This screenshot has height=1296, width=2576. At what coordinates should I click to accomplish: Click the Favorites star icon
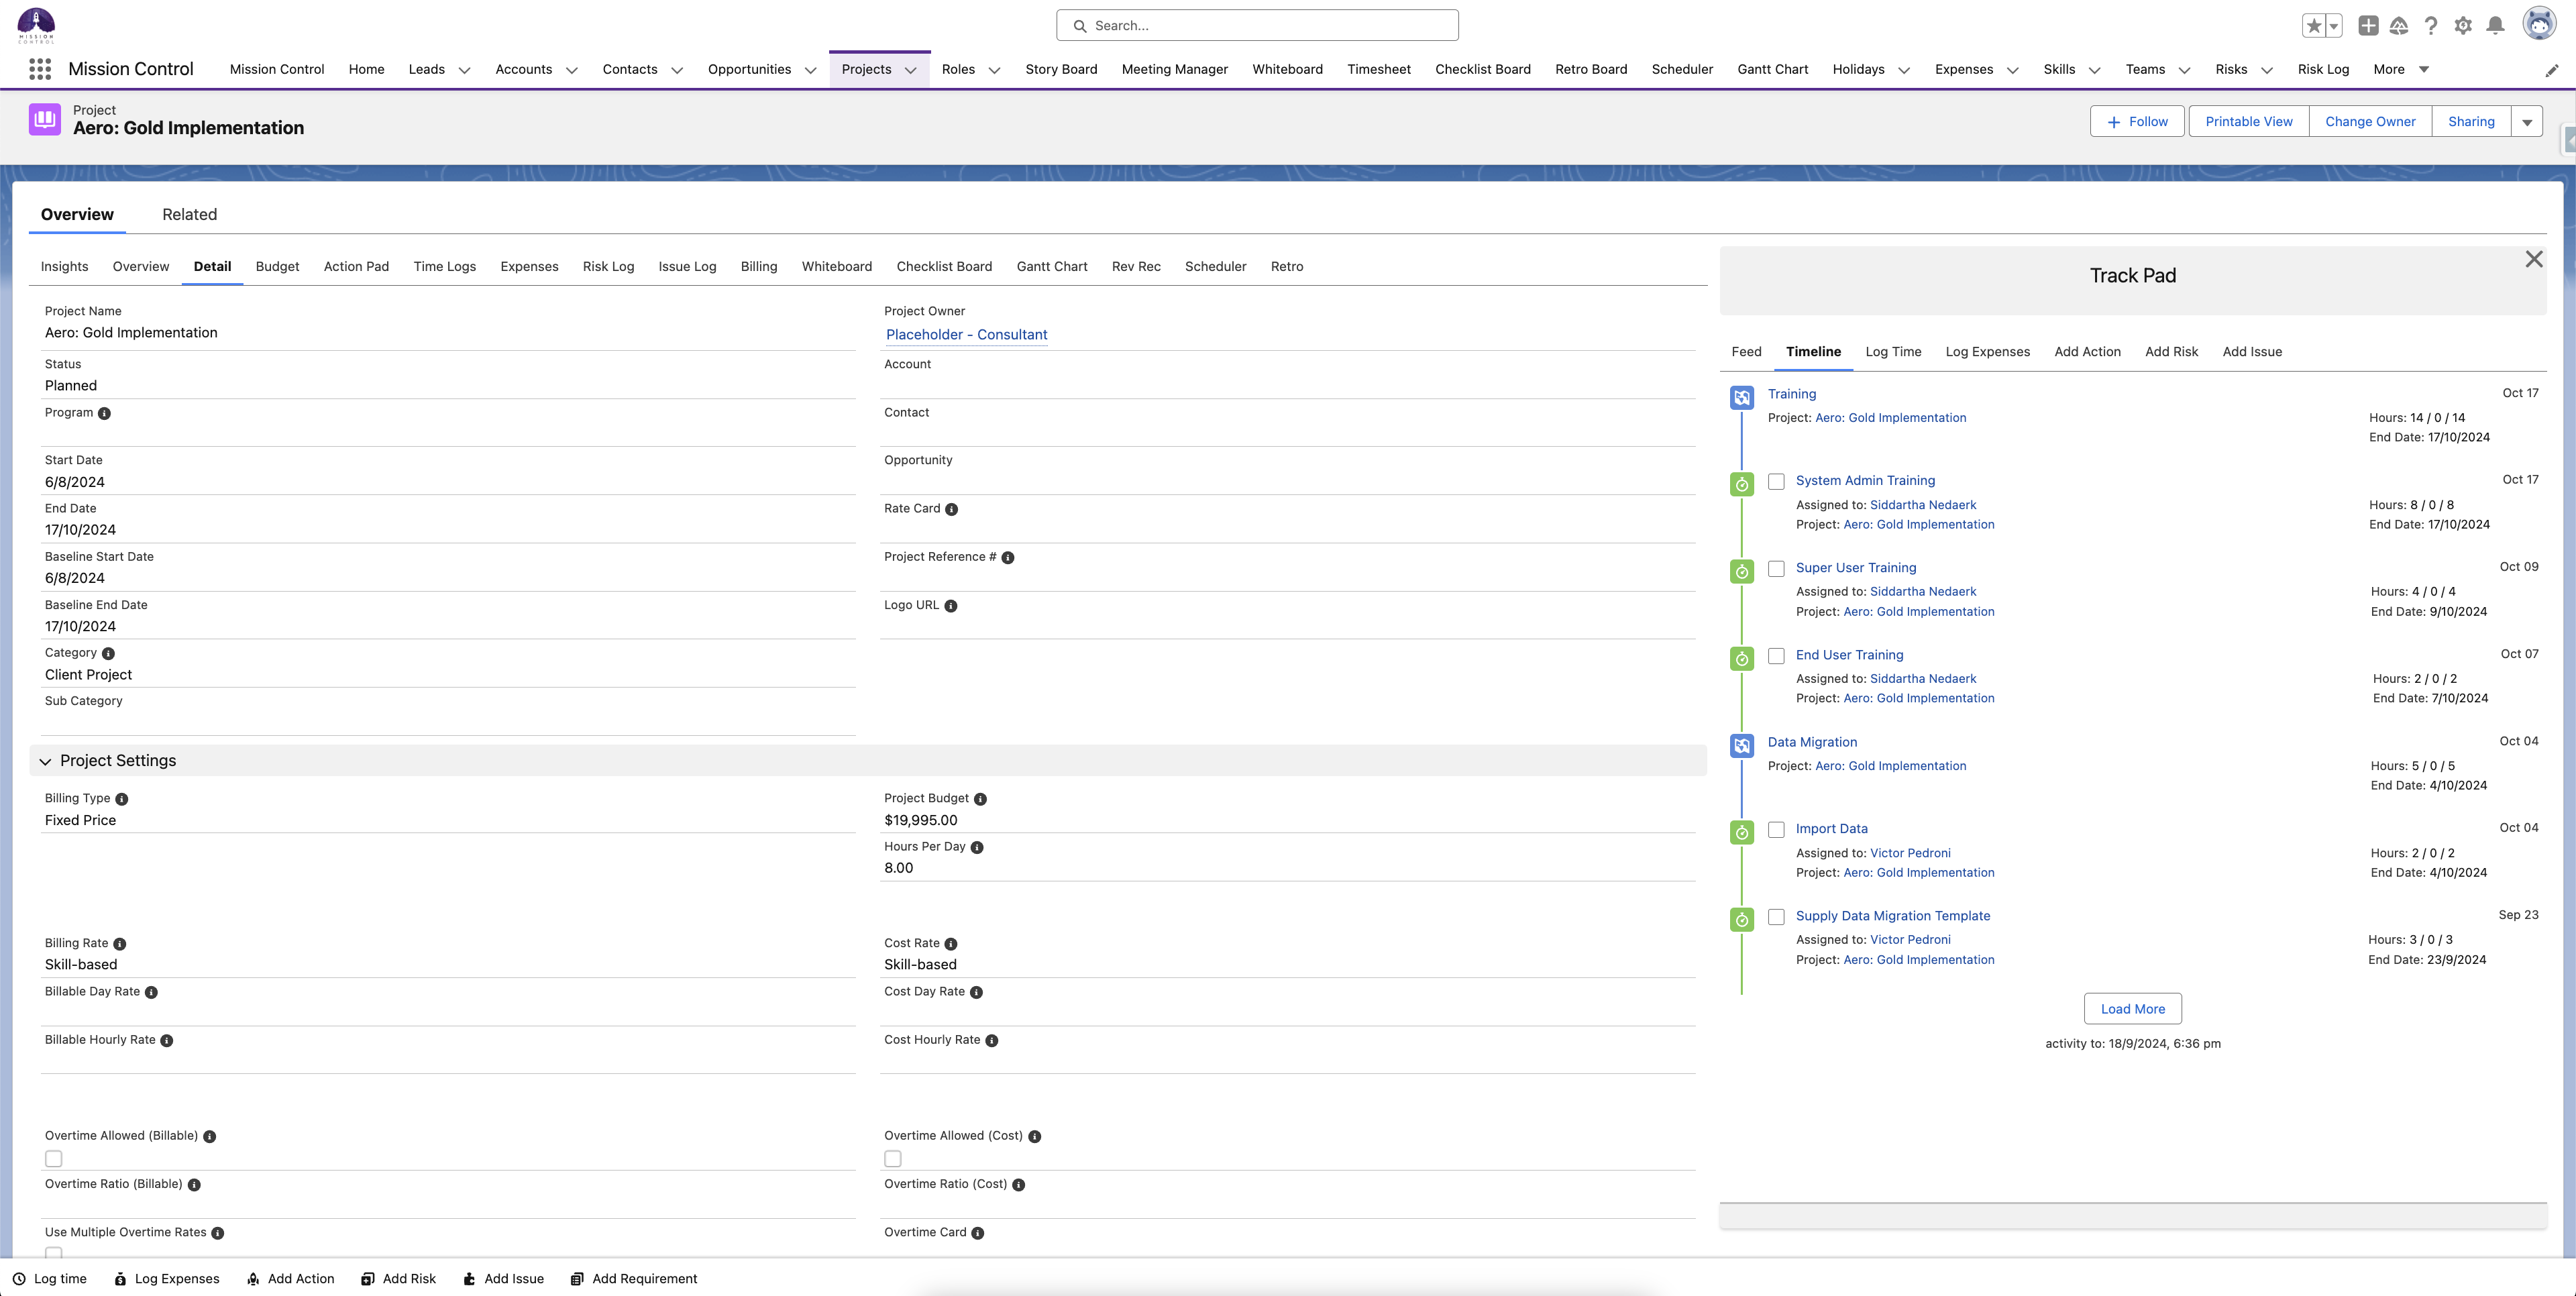[x=2313, y=26]
